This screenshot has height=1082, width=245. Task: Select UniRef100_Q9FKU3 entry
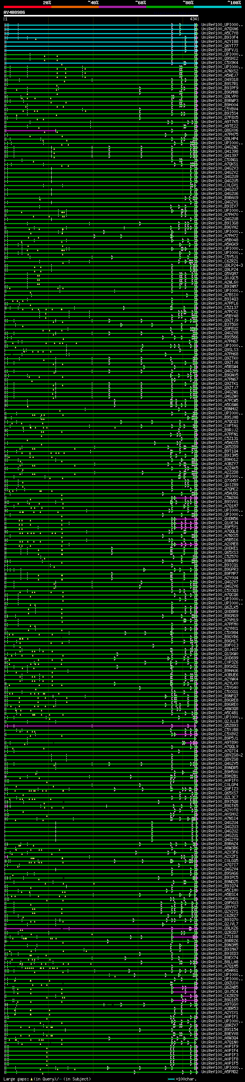(220, 903)
